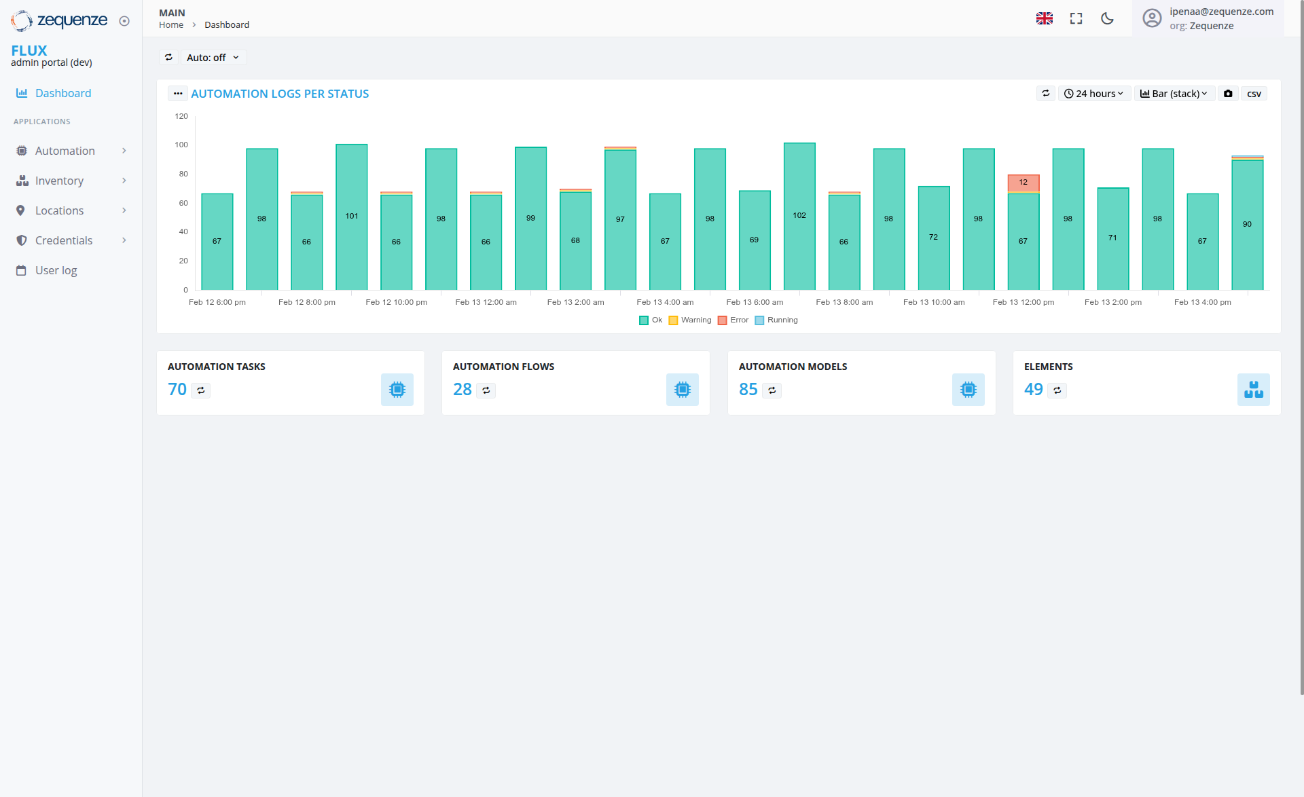The image size is (1304, 797).
Task: Open Locations using its pin icon
Action: pyautogui.click(x=22, y=210)
